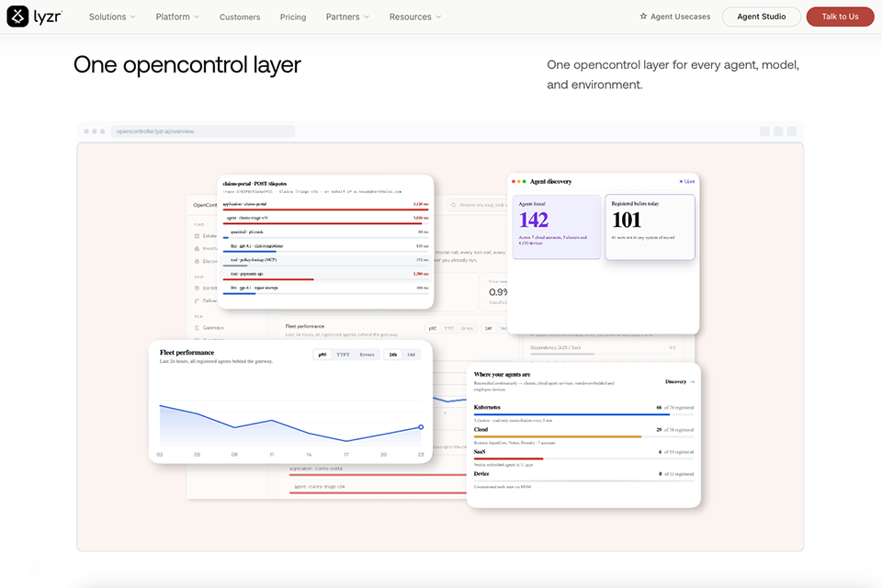Select the Errors metric tab in Fleet performance
Image resolution: width=882 pixels, height=588 pixels.
point(367,355)
